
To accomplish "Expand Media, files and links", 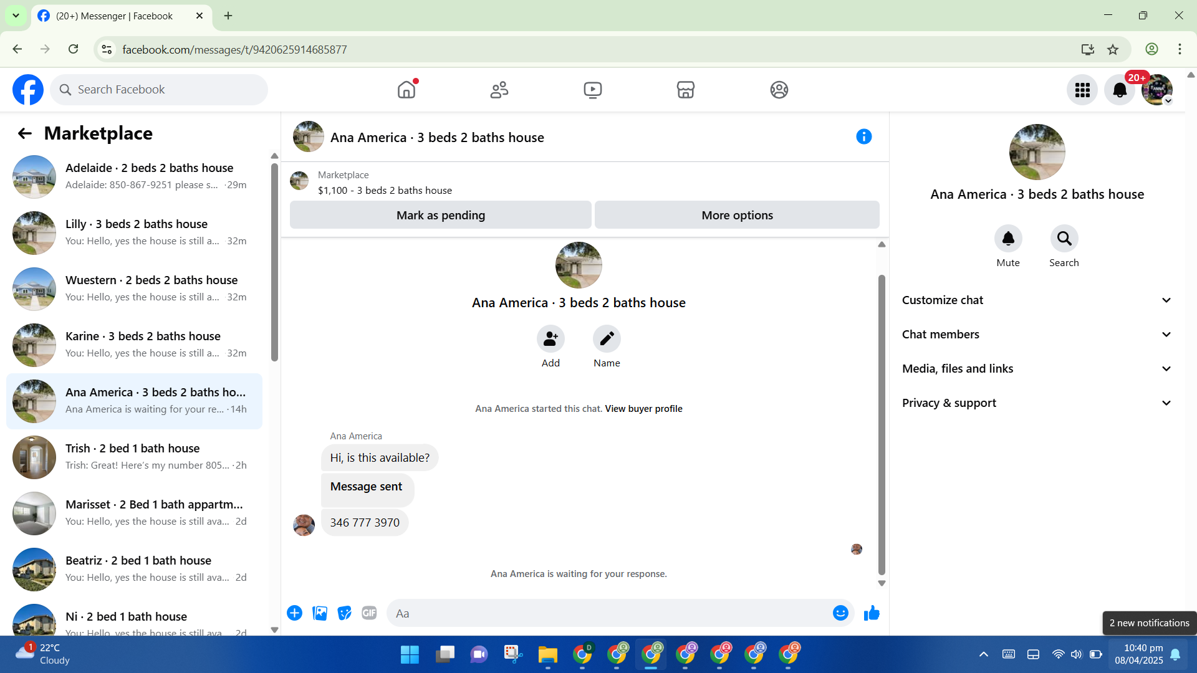I will pyautogui.click(x=1037, y=369).
